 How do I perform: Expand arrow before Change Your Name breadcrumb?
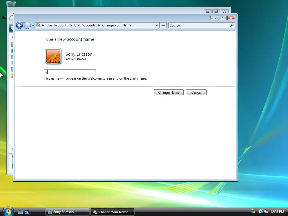click(99, 25)
